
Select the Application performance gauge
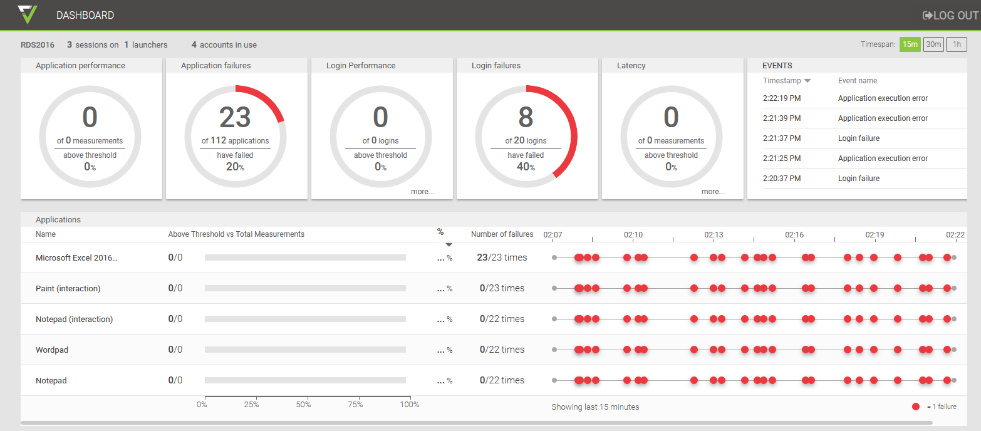[90, 136]
